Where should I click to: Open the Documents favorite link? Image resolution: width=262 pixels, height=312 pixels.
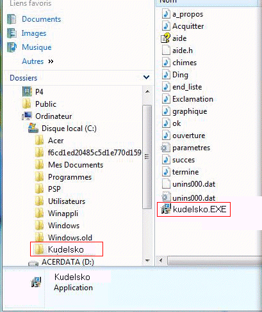click(x=42, y=19)
